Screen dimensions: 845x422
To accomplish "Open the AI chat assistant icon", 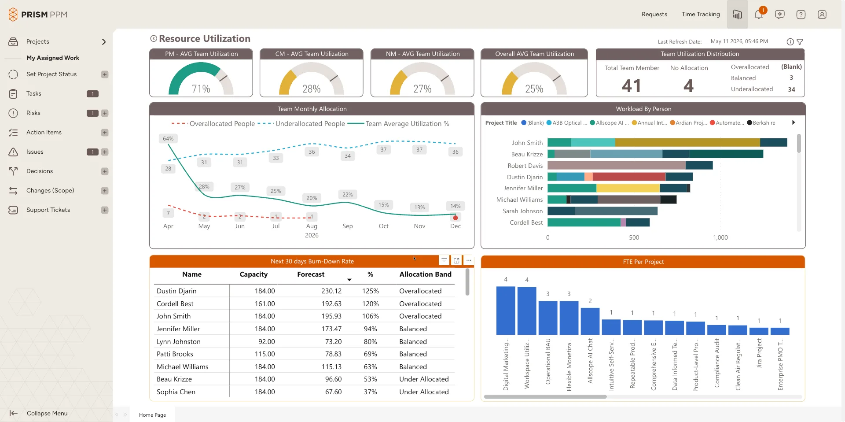I will coord(780,15).
